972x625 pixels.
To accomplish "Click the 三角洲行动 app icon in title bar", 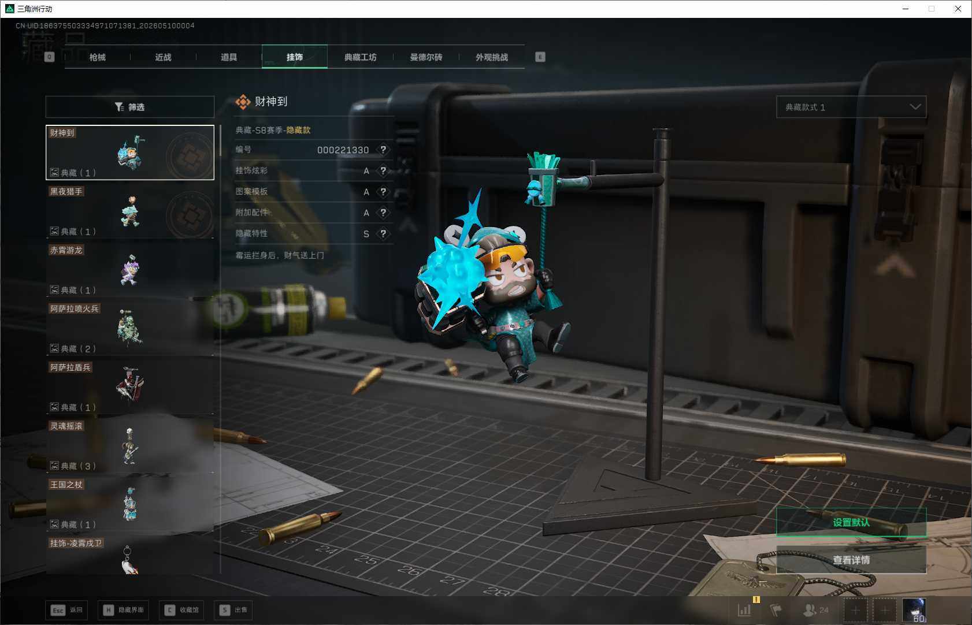I will 9,9.
